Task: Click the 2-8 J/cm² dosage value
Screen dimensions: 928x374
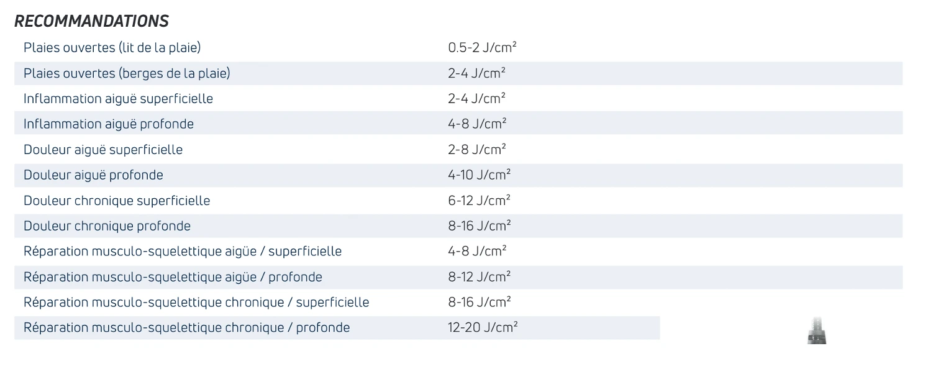Action: tap(477, 150)
